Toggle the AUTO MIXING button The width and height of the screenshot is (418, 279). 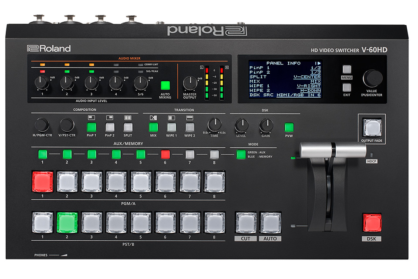[165, 85]
